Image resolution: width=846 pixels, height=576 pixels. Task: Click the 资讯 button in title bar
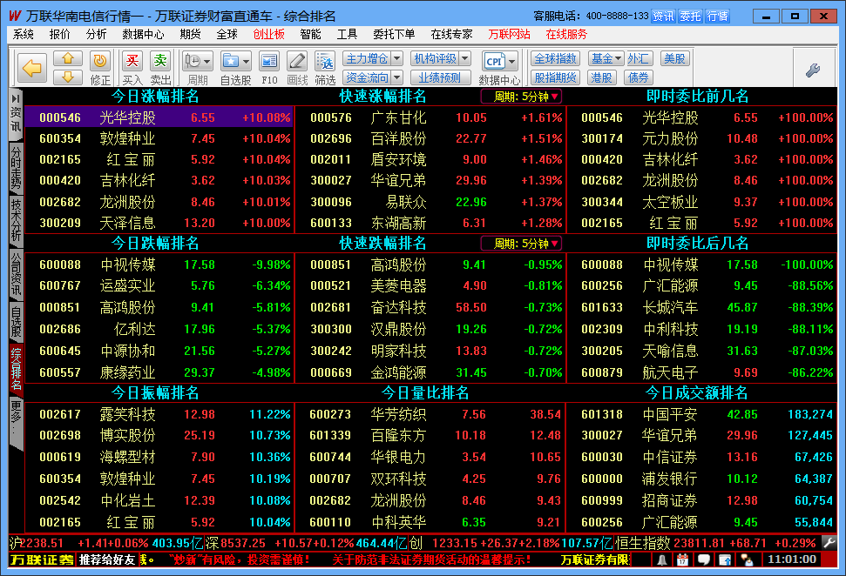pos(663,17)
